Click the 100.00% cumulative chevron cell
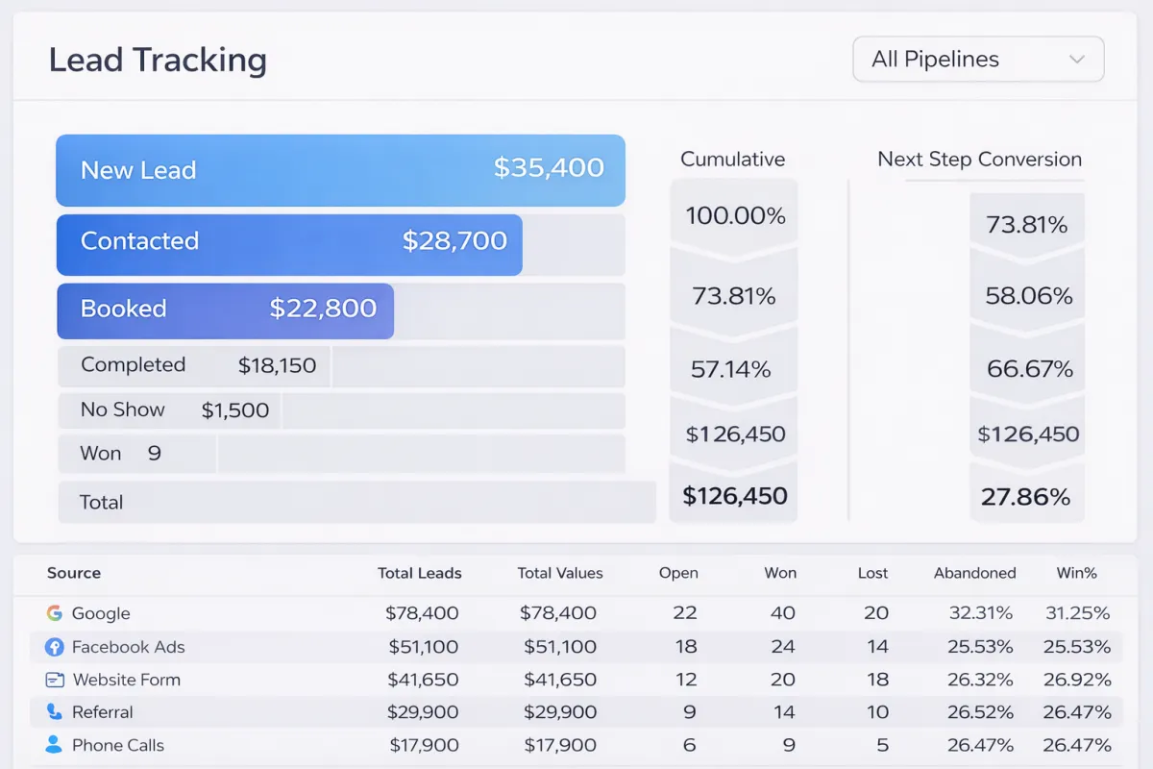 734,215
